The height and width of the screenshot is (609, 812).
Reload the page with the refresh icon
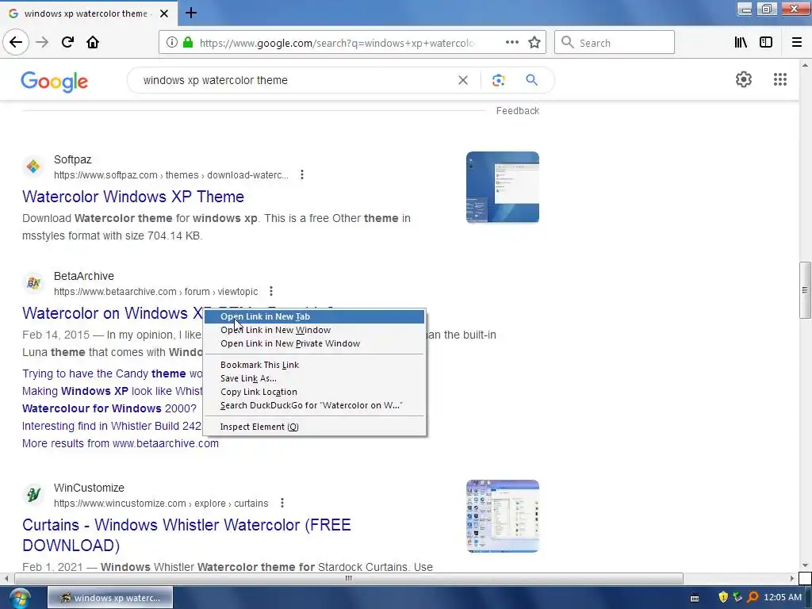pos(67,43)
